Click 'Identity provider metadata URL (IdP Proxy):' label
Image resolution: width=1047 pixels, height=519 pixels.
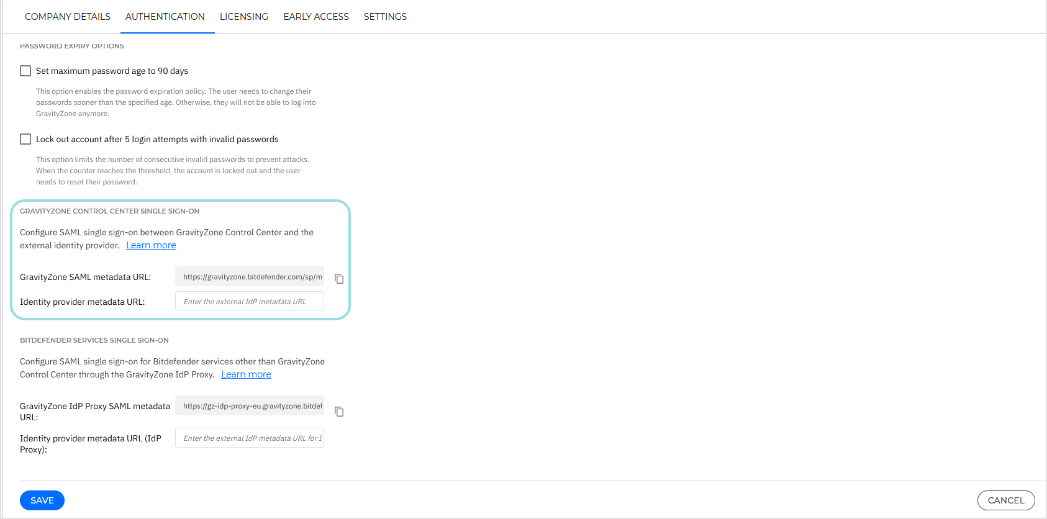(91, 444)
